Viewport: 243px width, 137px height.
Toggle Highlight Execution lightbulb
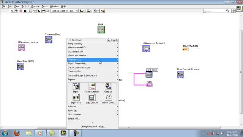point(30,11)
